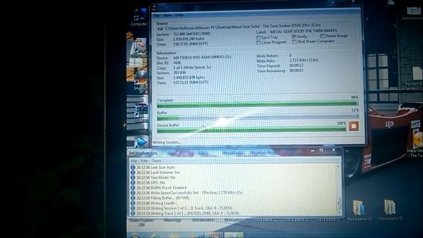Viewport: 423px width, 238px height.
Task: Select the OPC: No log entry
Action: pyautogui.click(x=151, y=182)
